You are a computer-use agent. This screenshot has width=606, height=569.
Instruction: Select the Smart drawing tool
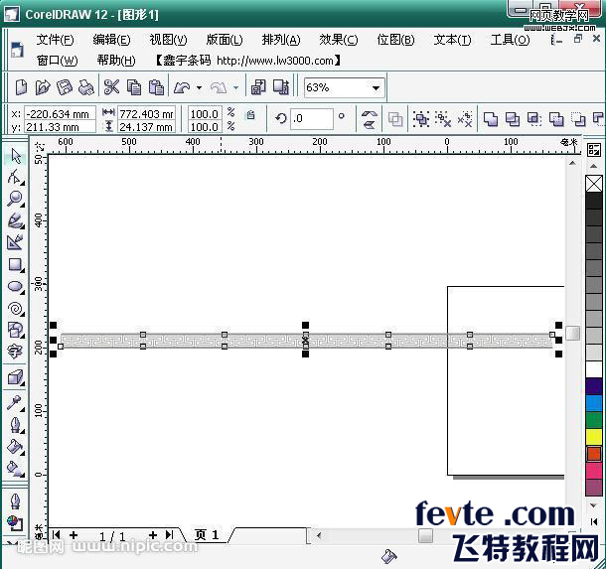(x=15, y=242)
